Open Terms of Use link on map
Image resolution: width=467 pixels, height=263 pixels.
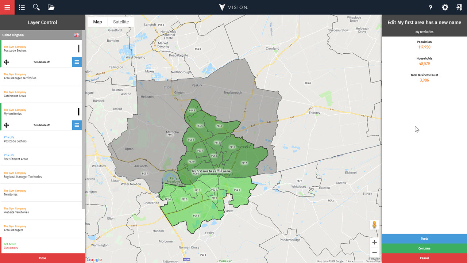click(x=373, y=261)
